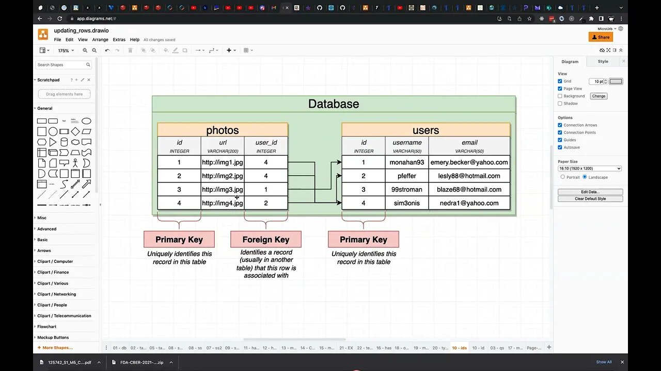This screenshot has width=661, height=371.
Task: Expand the Flowchart shapes section
Action: point(47,327)
